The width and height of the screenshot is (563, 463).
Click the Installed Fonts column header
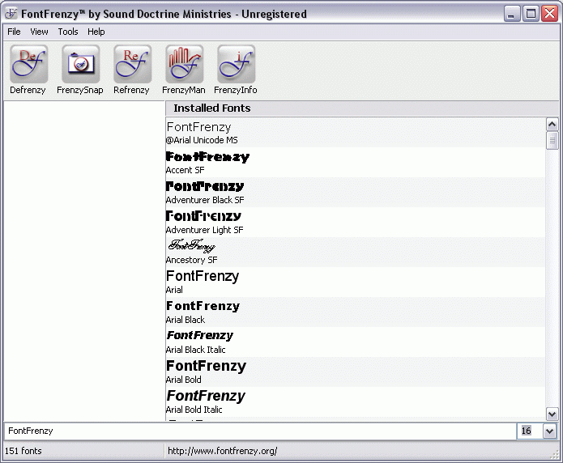click(211, 108)
